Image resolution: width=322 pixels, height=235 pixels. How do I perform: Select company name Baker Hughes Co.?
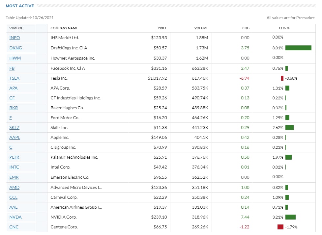[x=67, y=108]
